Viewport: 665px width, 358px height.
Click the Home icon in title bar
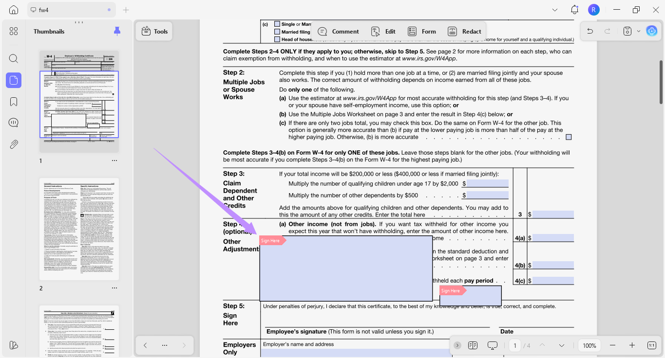pos(14,10)
